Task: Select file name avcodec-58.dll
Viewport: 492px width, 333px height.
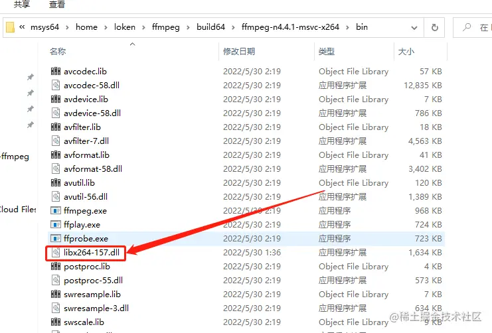Action: pos(92,86)
